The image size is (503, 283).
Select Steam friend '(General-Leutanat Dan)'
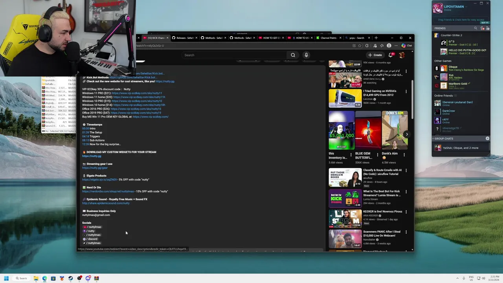[x=461, y=103]
